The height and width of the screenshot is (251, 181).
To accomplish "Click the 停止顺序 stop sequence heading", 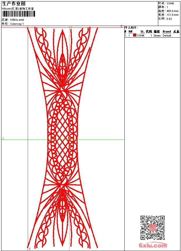I will [131, 28].
